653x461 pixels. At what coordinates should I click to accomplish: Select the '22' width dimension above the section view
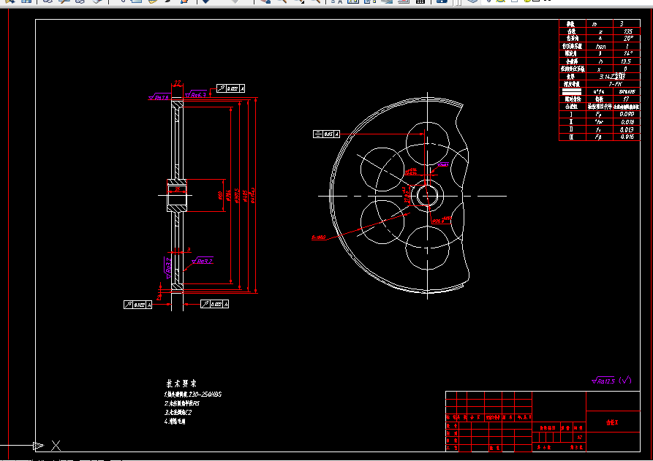pyautogui.click(x=178, y=83)
